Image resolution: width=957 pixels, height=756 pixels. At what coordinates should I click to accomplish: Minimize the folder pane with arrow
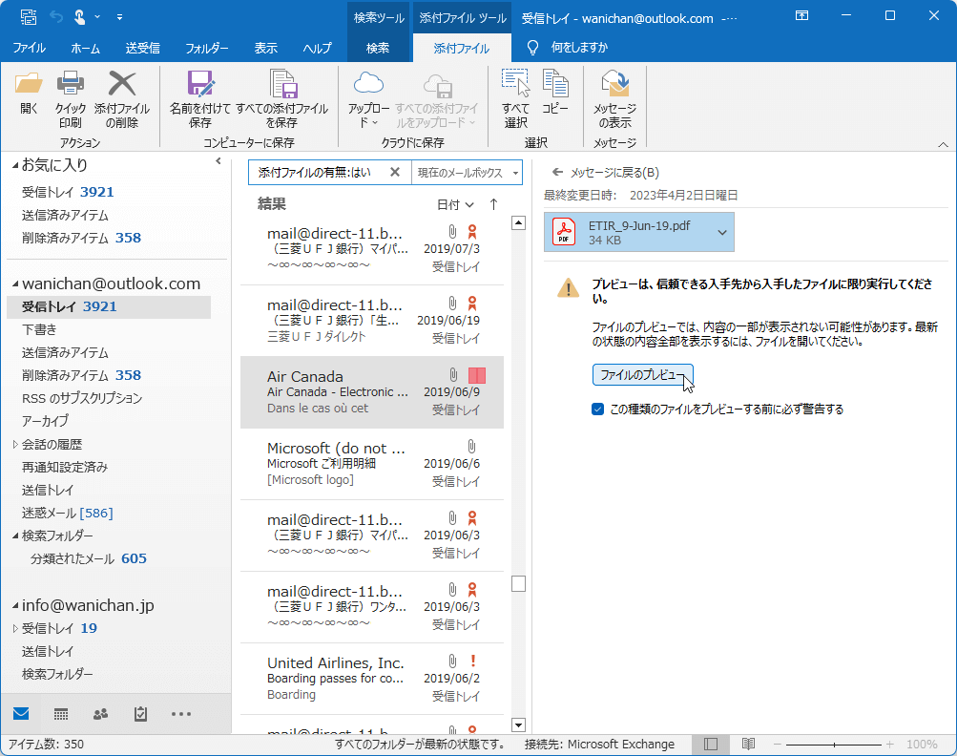(218, 161)
